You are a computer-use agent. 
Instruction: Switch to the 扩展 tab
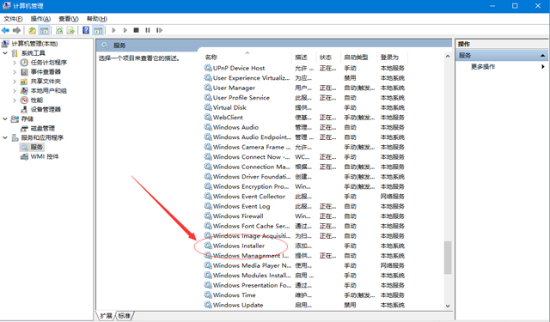[x=106, y=316]
